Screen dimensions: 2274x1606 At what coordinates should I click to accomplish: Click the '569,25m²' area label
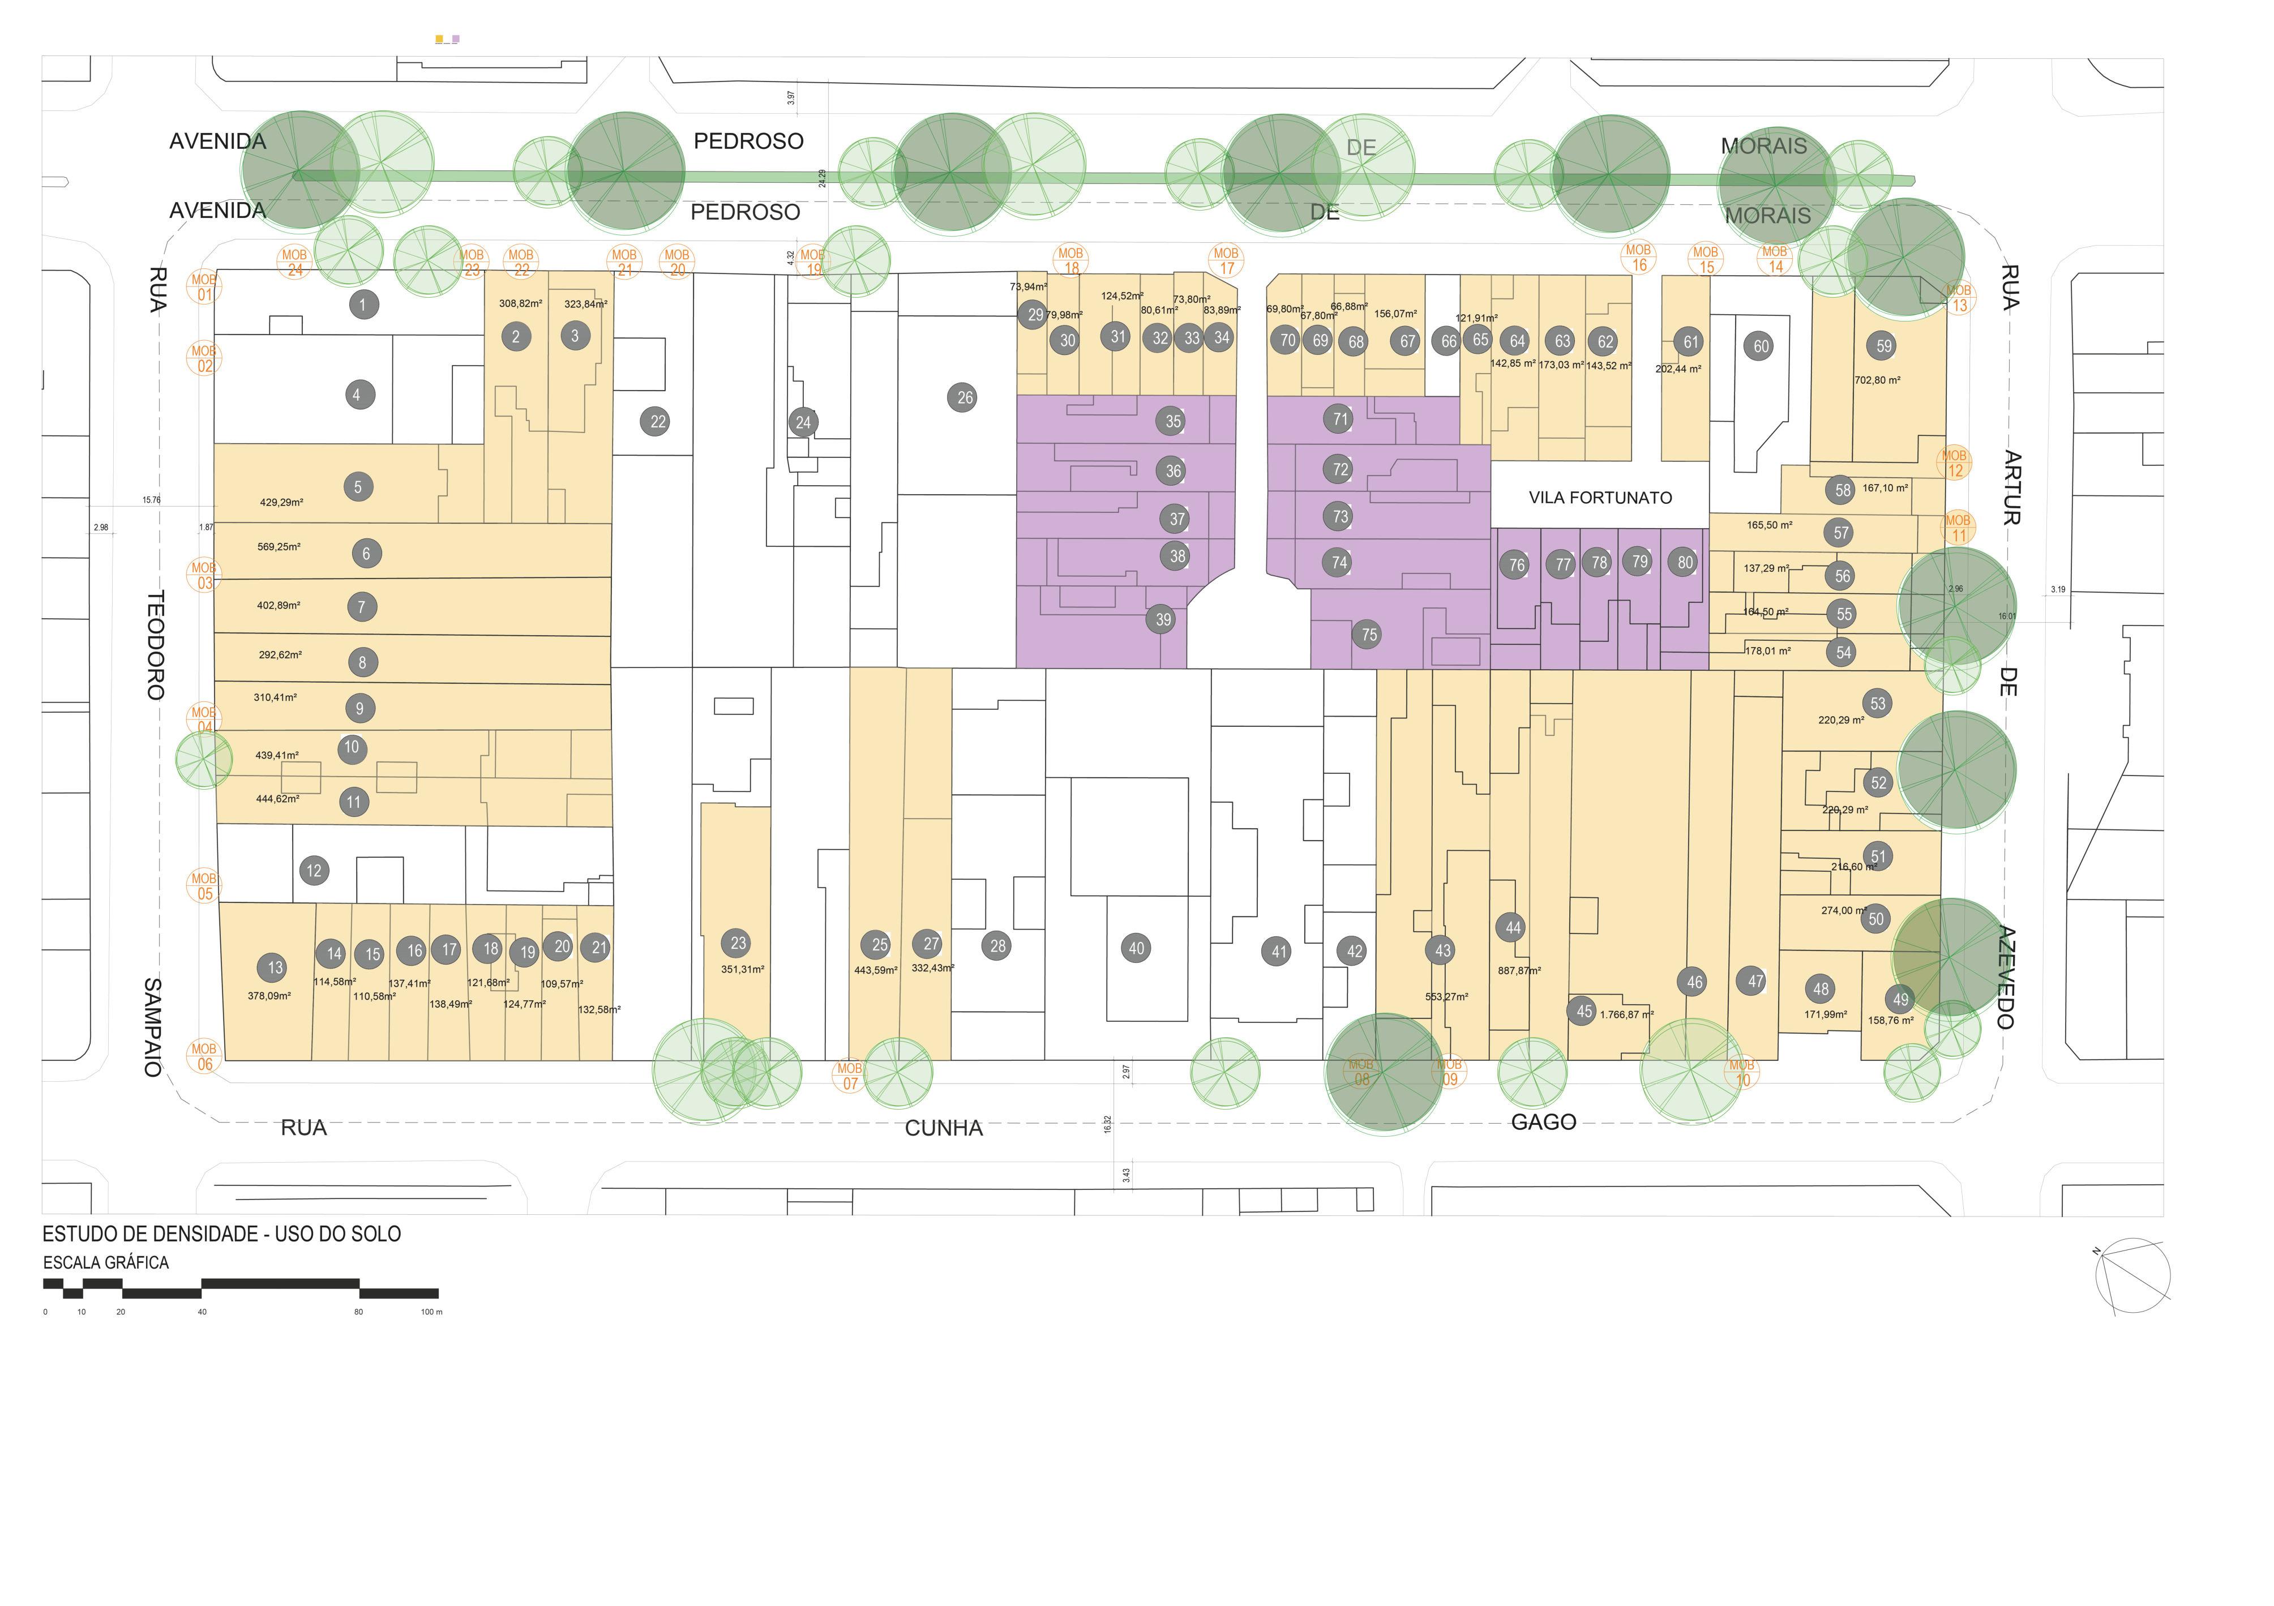(x=279, y=546)
